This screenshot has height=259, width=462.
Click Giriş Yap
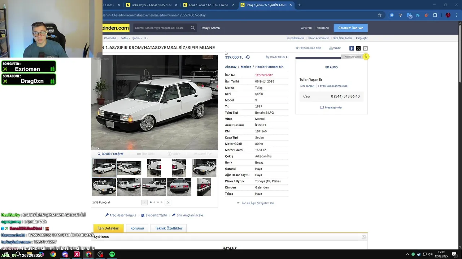(306, 28)
